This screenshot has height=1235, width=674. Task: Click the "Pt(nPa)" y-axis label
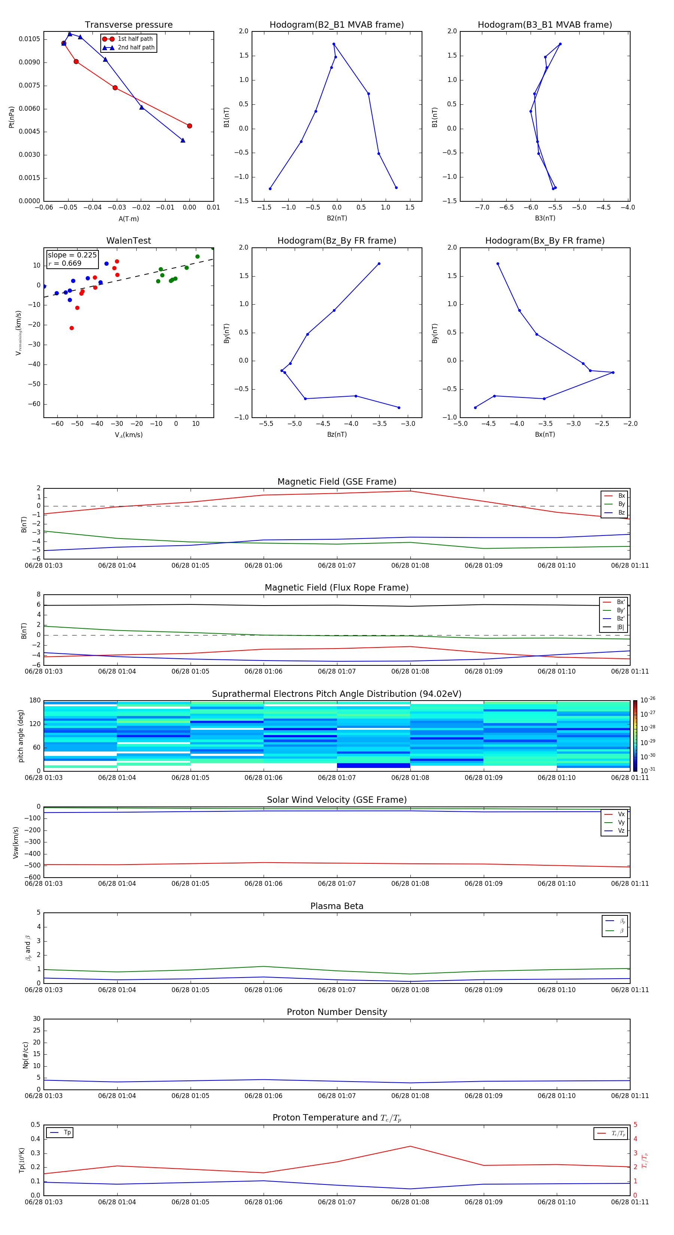pyautogui.click(x=12, y=117)
